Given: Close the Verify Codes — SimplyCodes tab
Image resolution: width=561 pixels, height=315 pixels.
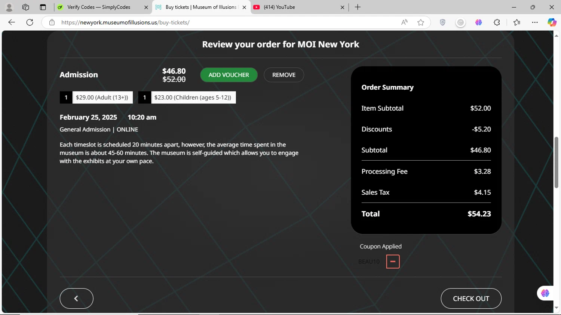Looking at the screenshot, I should [x=146, y=7].
